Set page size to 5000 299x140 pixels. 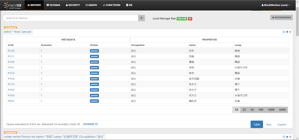[x=282, y=110]
